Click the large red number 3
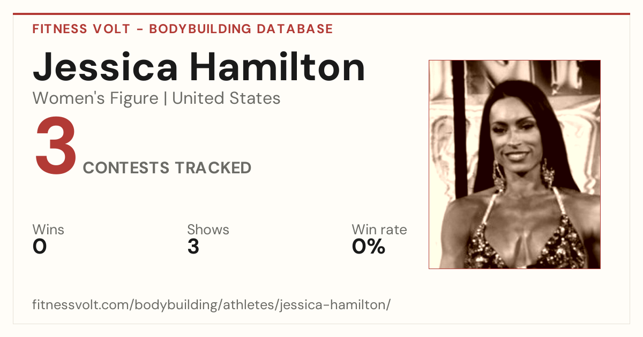Viewport: 643px width, 337px height. pyautogui.click(x=56, y=146)
